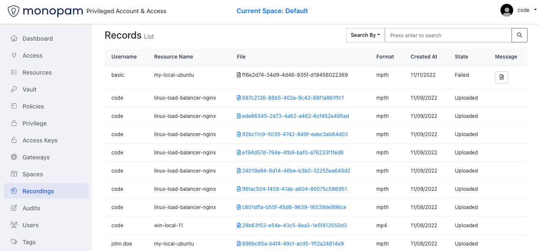Click the Current Space: Default link

(x=272, y=11)
